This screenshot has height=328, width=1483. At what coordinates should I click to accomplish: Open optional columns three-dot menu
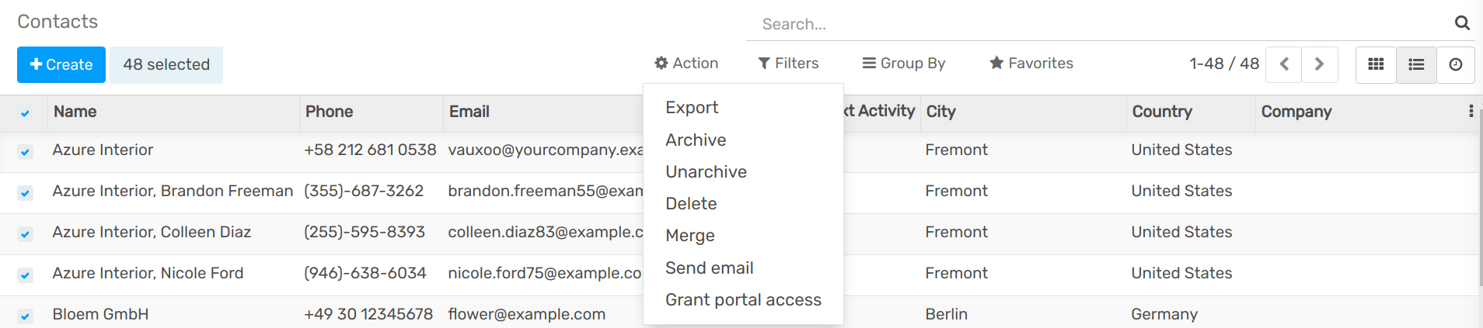click(1471, 112)
